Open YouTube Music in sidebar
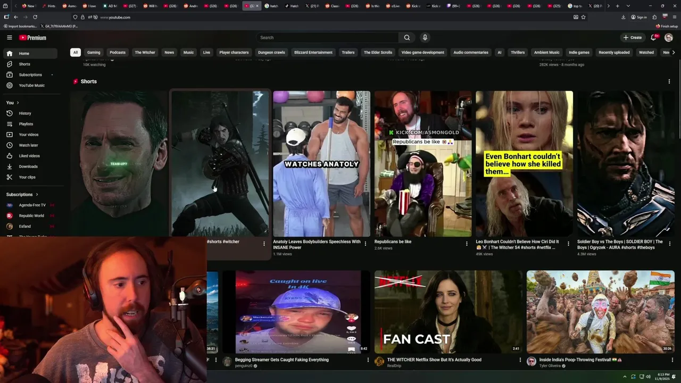 coord(30,85)
